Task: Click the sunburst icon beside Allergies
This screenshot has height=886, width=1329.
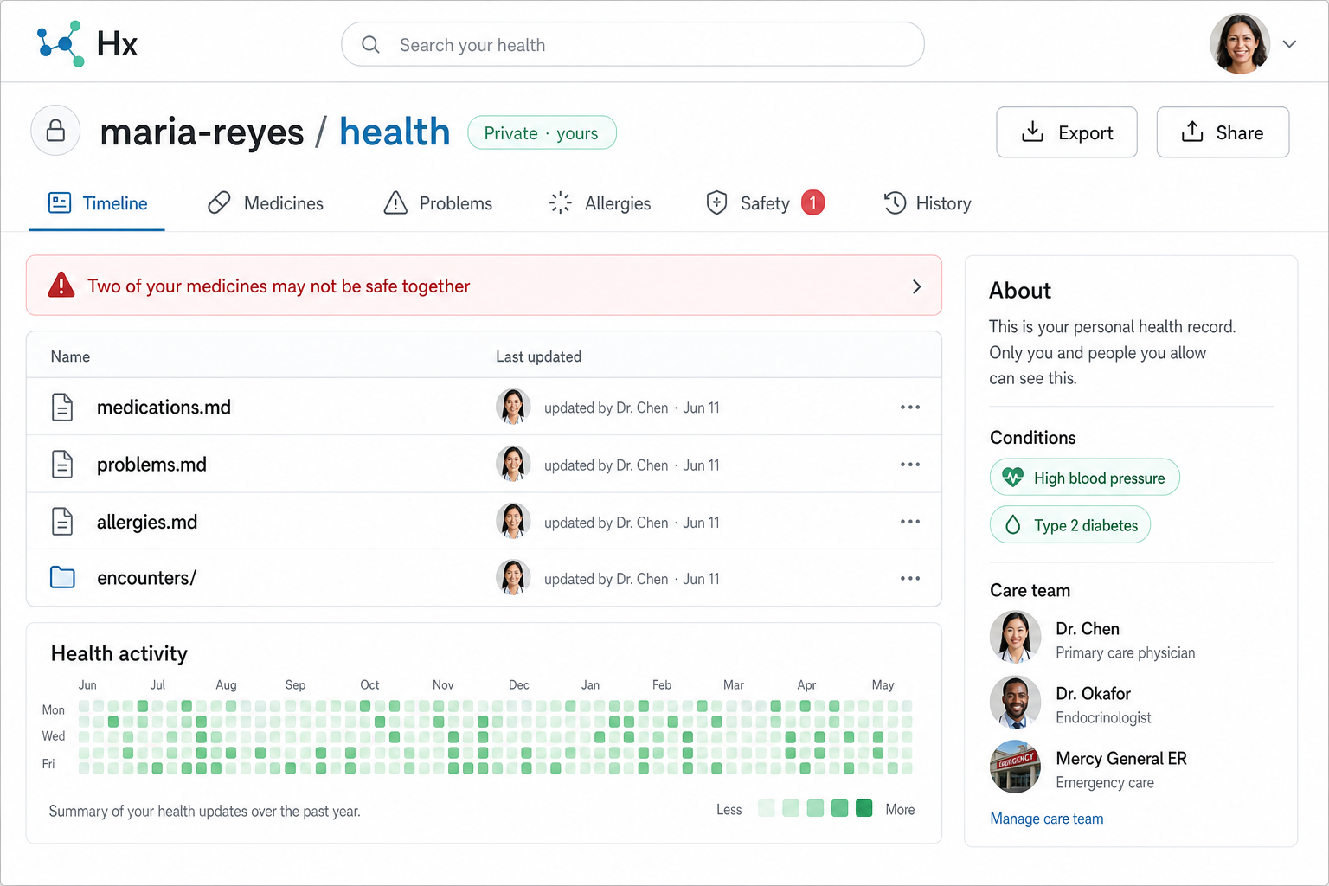Action: 560,203
